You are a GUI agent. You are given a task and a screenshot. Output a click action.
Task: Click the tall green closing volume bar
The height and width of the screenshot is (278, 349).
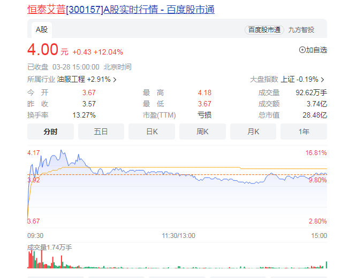point(326,265)
